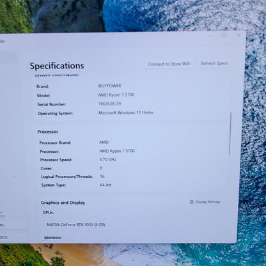
Task: Click the Serial Number value 1863528-39
Action: tap(109, 104)
